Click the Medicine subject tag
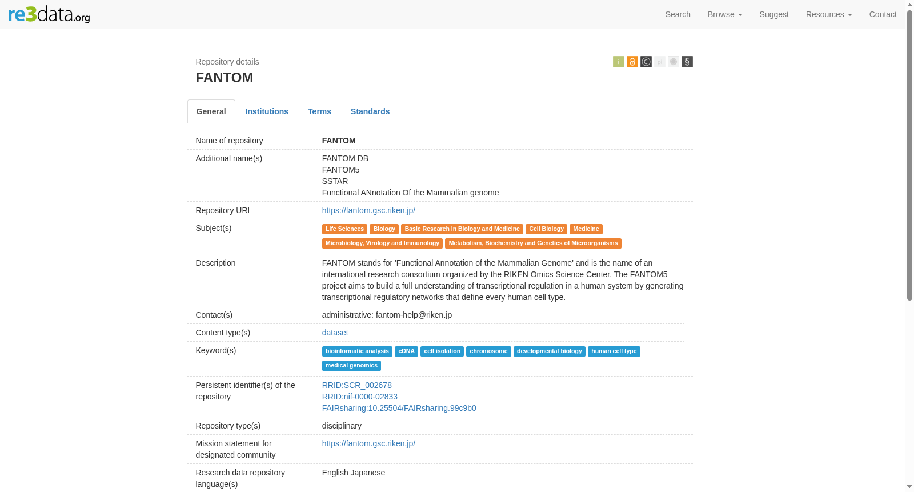The height and width of the screenshot is (492, 914). [x=586, y=229]
